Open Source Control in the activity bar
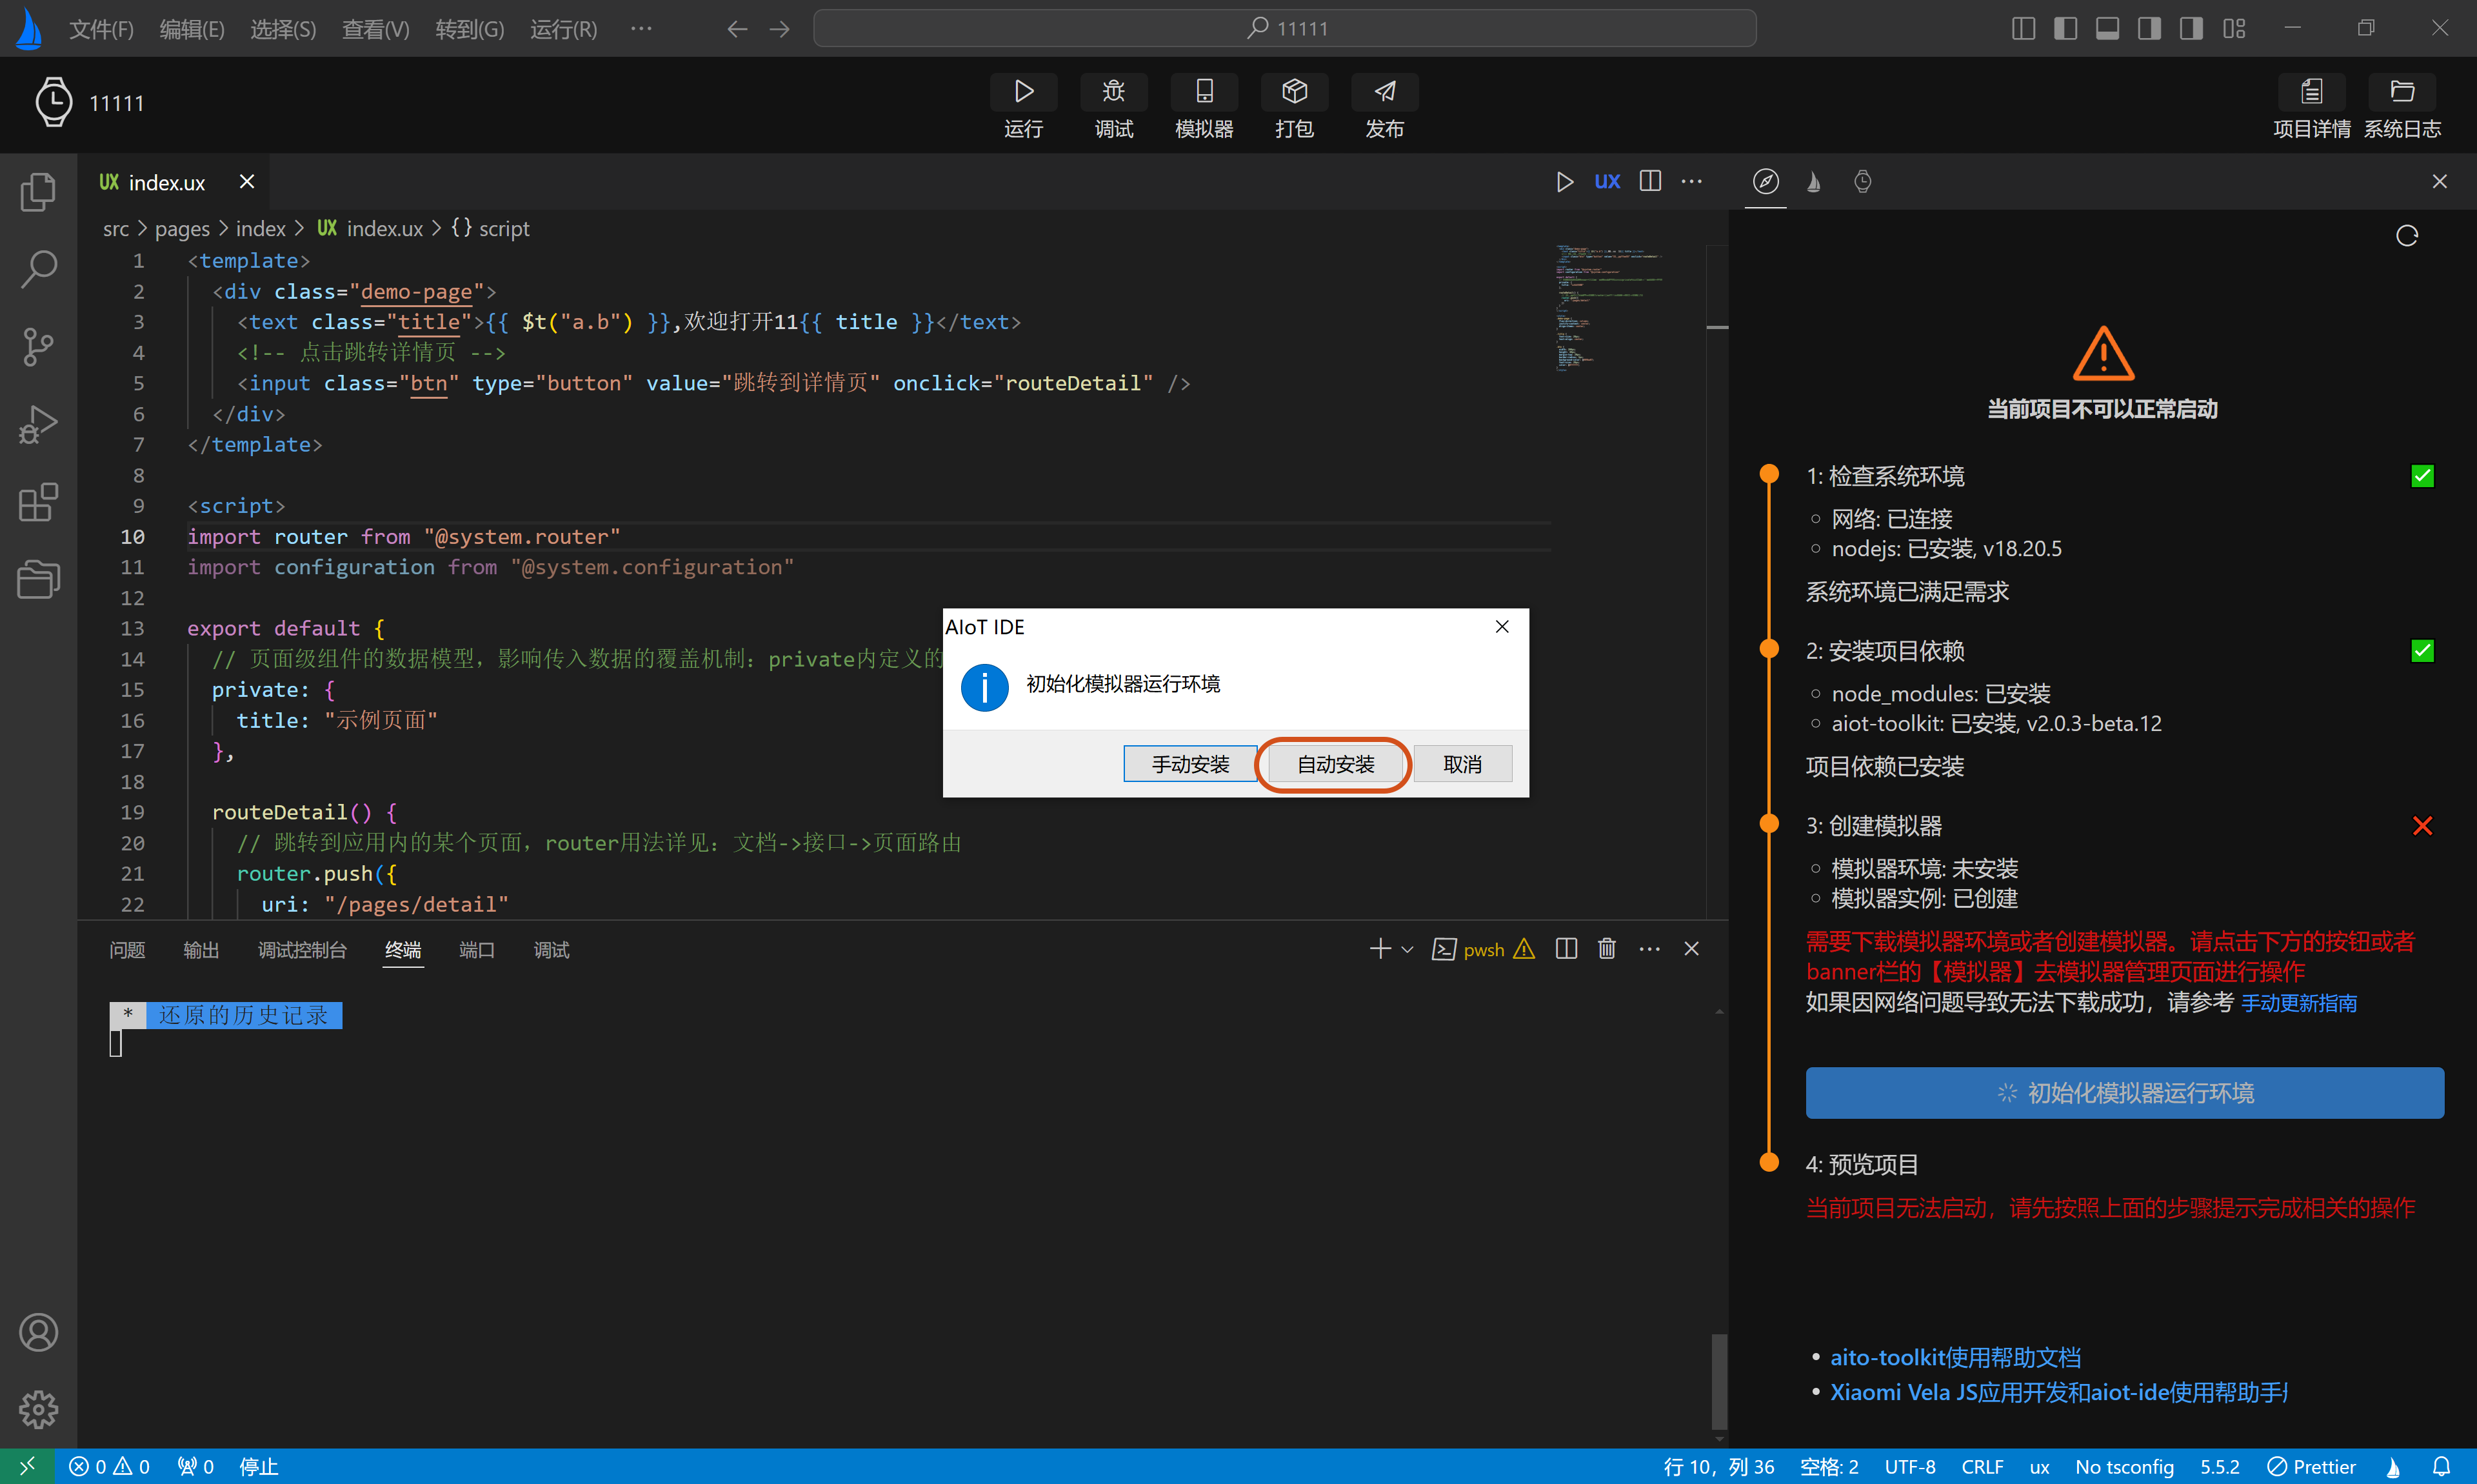This screenshot has height=1484, width=2477. 38,346
